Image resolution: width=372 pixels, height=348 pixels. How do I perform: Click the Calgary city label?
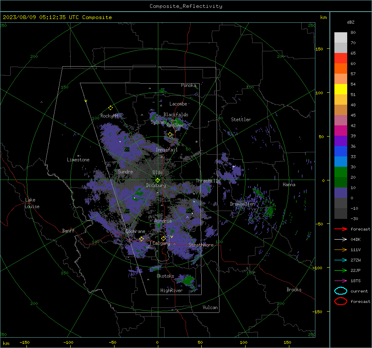(161, 243)
